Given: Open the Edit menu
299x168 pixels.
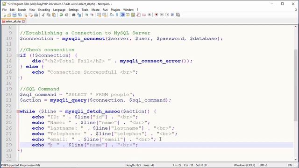Looking at the screenshot, I should click(12, 10).
